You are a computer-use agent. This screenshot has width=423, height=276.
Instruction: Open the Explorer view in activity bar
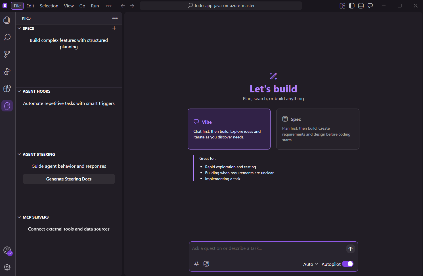click(x=7, y=20)
